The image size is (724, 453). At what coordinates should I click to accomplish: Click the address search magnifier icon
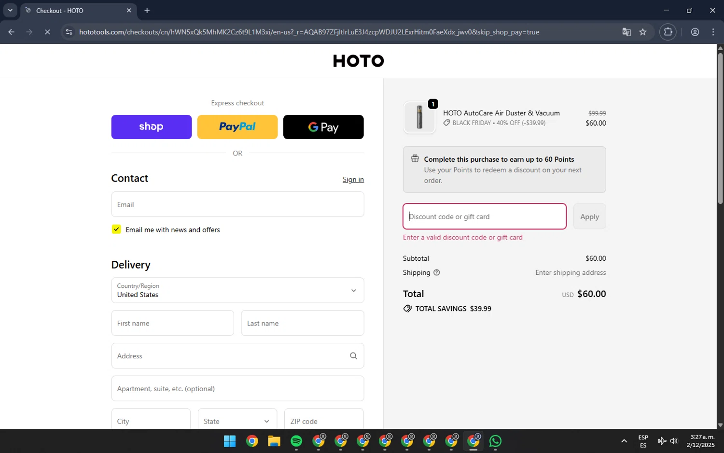(353, 356)
